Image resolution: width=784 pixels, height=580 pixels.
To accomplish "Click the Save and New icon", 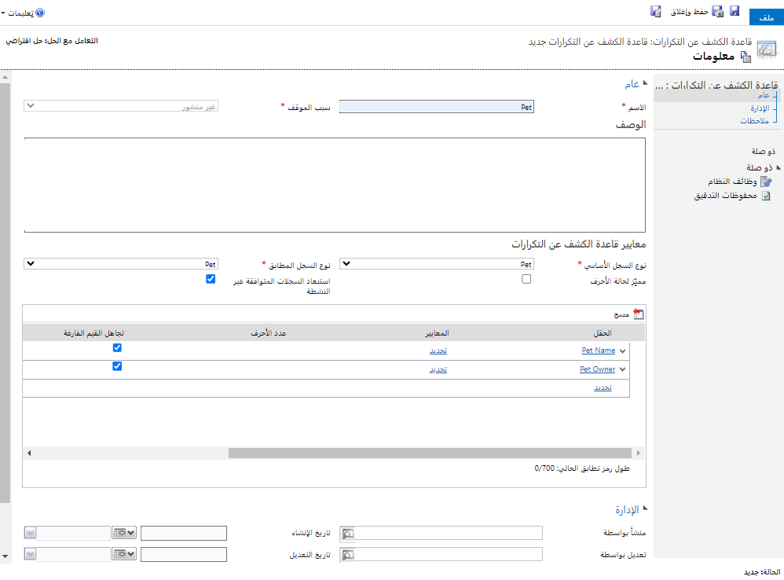I will tap(656, 12).
